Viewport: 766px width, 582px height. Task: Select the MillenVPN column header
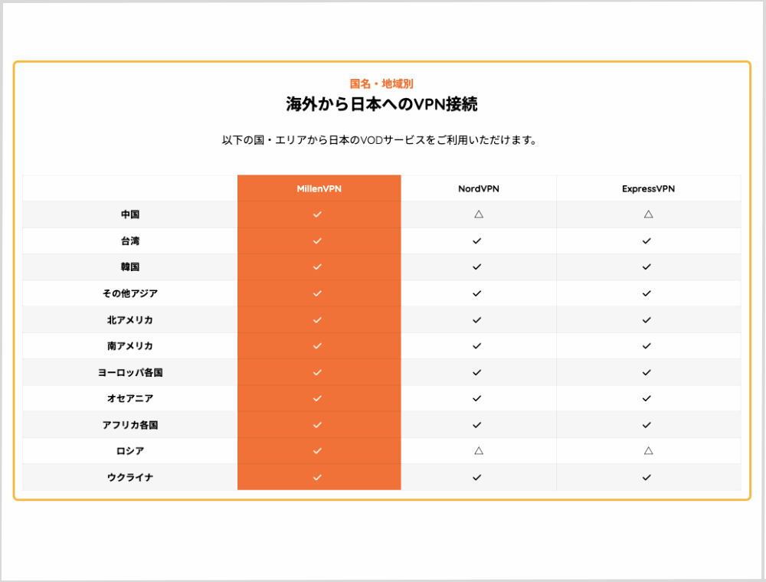click(318, 188)
